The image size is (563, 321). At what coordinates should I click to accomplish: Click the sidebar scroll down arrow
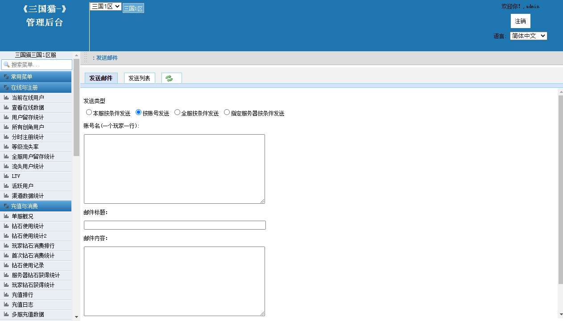76,317
